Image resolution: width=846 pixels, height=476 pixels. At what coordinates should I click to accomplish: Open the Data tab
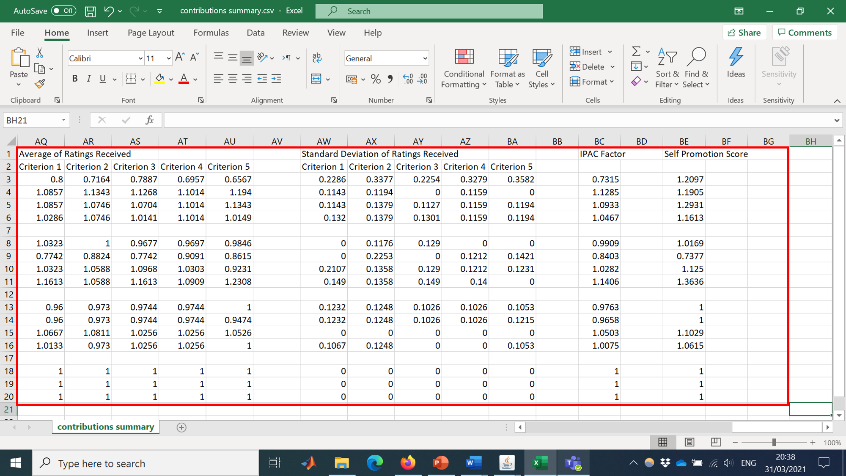(x=255, y=33)
